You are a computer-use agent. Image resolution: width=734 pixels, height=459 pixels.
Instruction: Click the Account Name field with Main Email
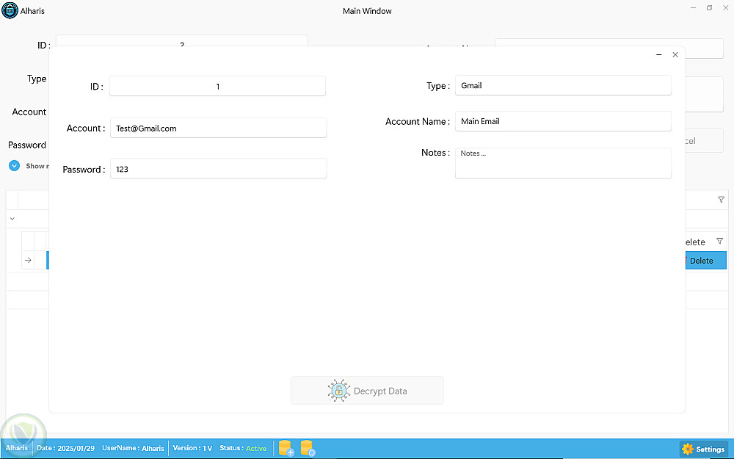[x=563, y=121]
